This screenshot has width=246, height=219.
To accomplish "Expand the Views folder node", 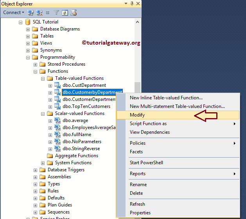I will tap(28, 44).
